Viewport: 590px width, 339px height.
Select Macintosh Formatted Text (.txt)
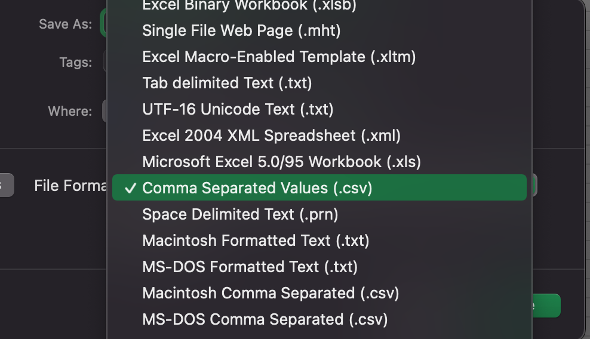(256, 241)
